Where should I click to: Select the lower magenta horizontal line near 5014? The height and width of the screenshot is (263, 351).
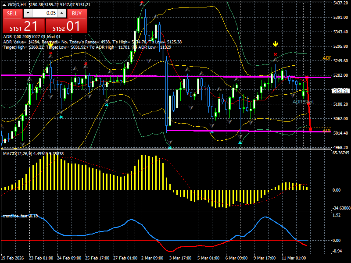point(248,131)
